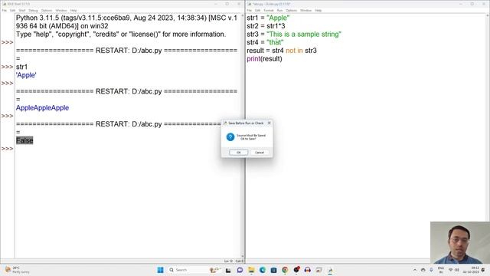Open the chat app in taskbar
The image size is (490, 276).
[240, 270]
